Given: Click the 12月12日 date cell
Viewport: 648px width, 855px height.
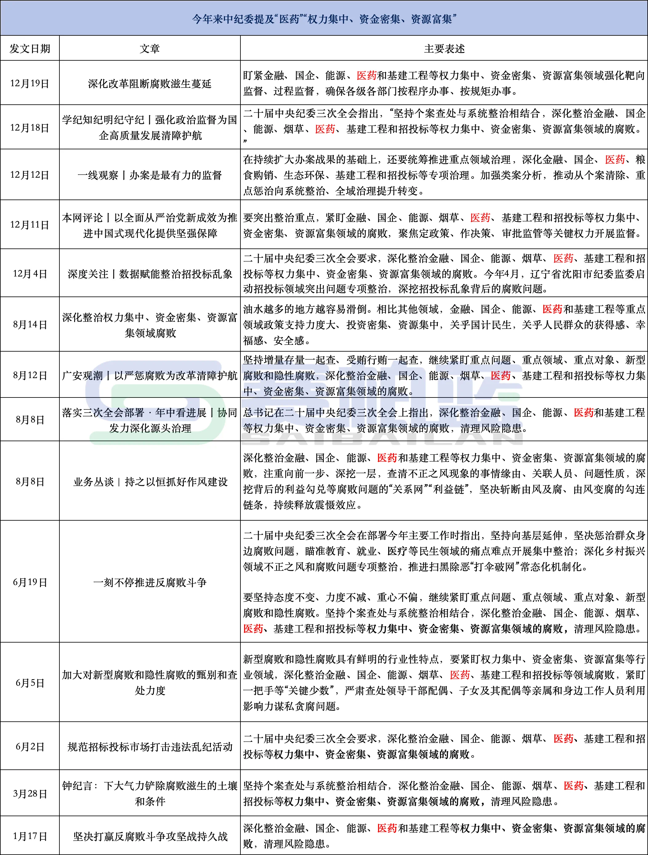Looking at the screenshot, I should pyautogui.click(x=30, y=175).
